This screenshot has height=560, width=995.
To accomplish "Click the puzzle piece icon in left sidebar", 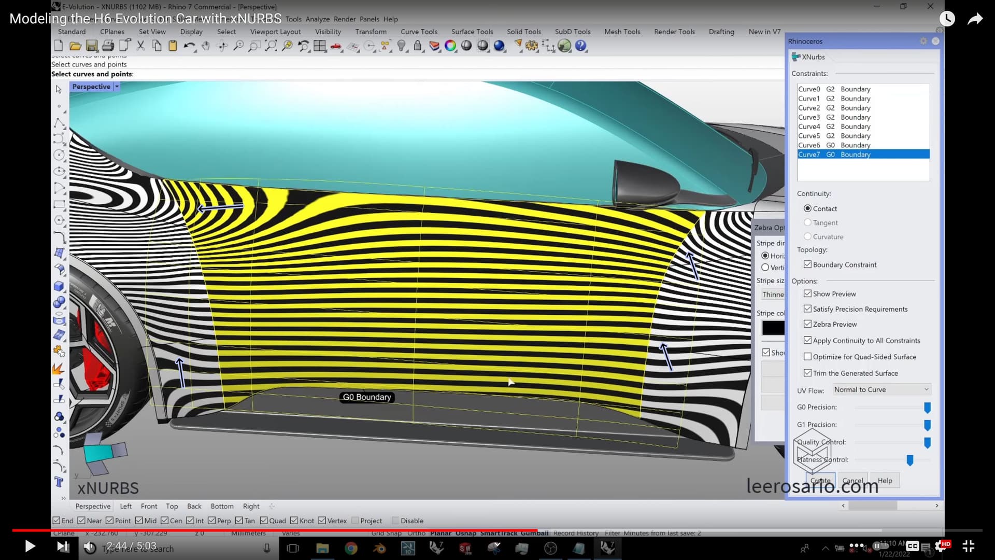I will click(59, 352).
